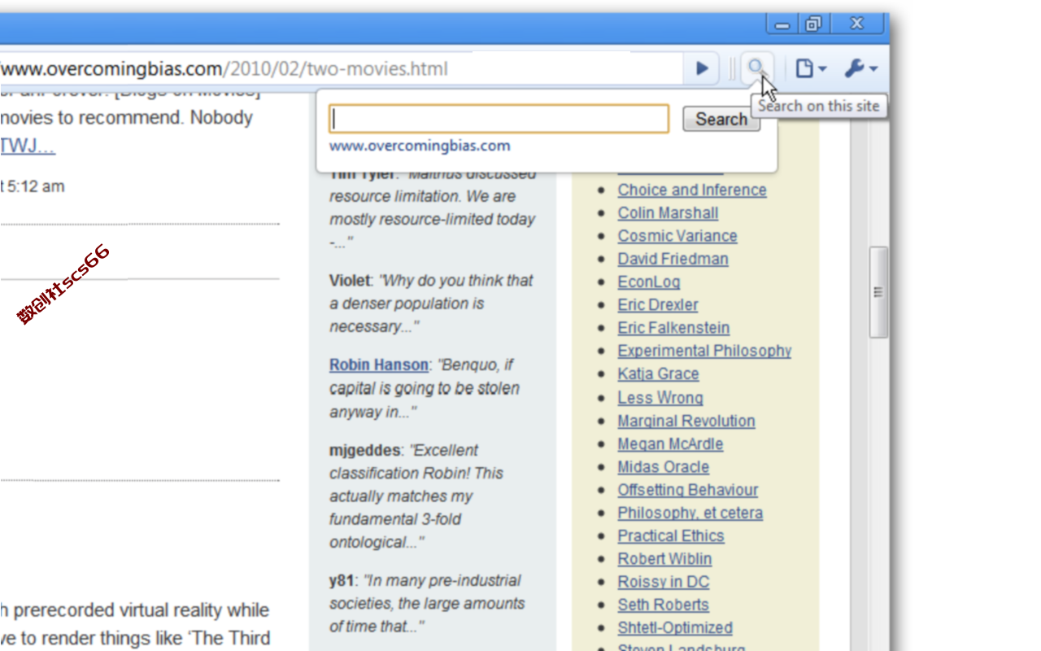This screenshot has width=1041, height=651.
Task: Open the Midas Oracle link
Action: click(x=664, y=467)
